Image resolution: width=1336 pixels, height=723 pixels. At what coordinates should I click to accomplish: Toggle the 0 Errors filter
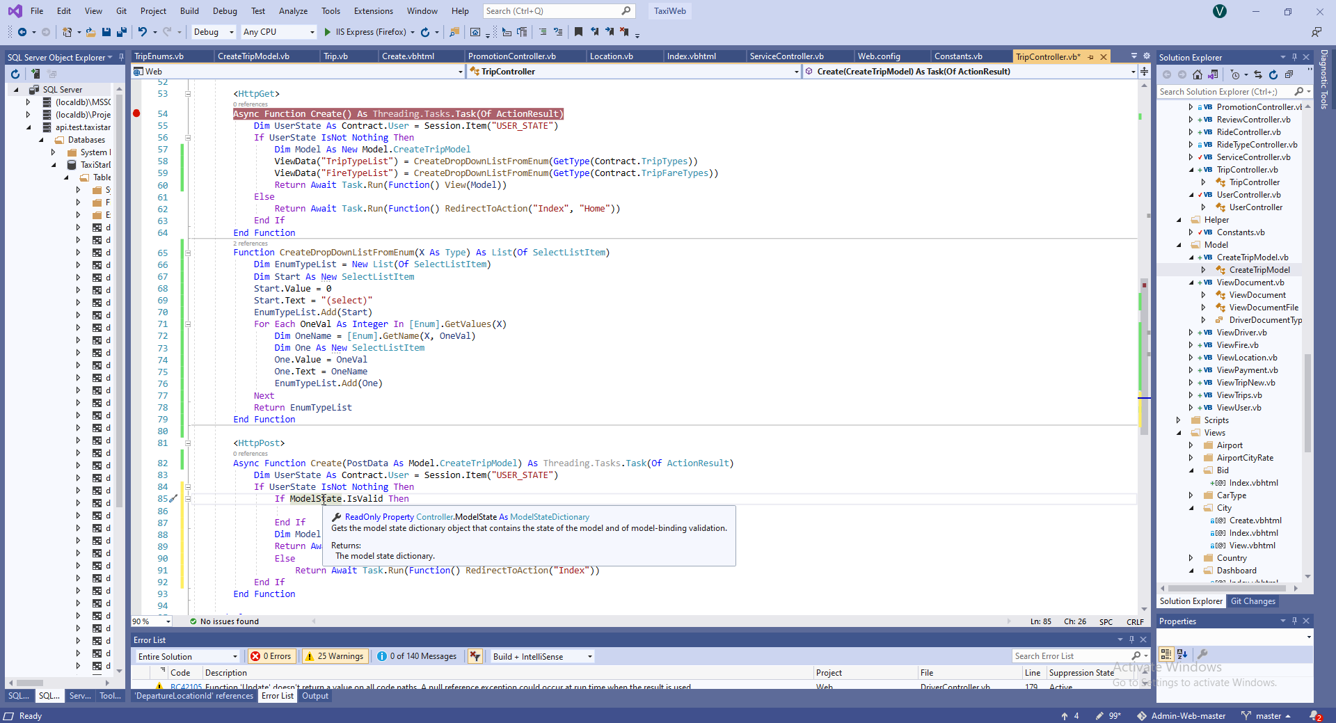[271, 656]
